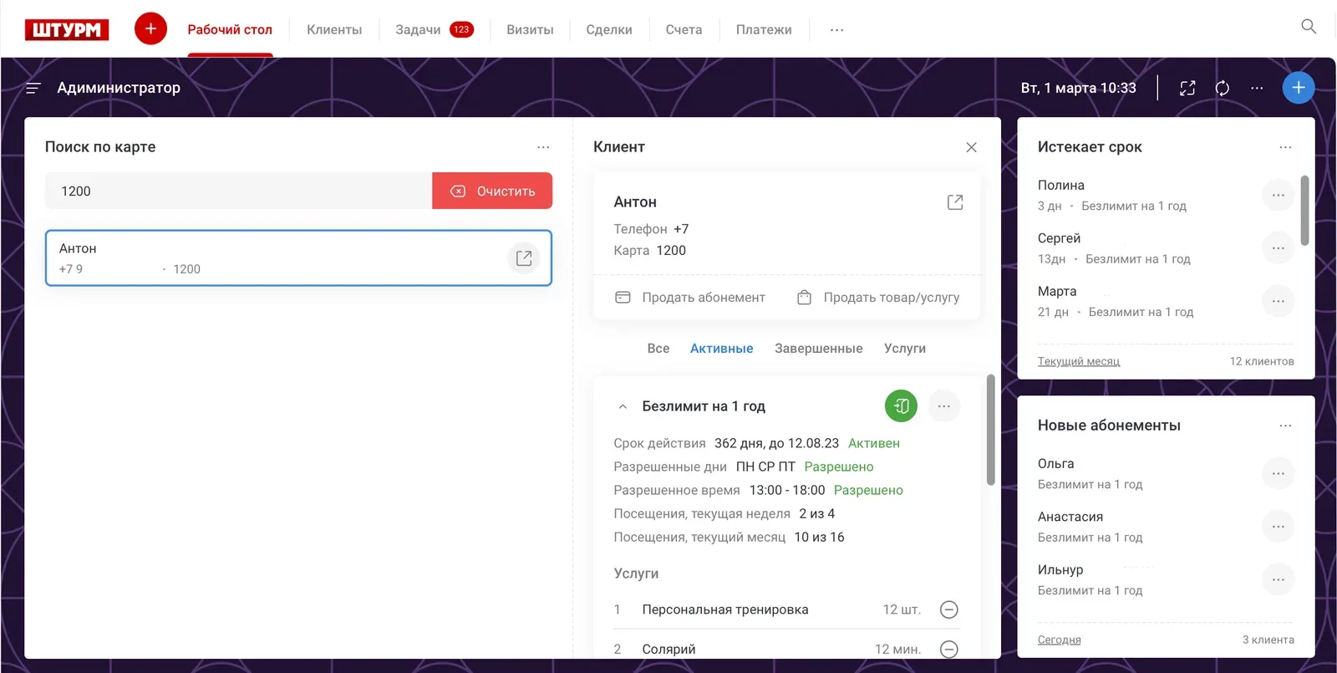Show more top navigation items
1337x673 pixels.
click(x=836, y=30)
